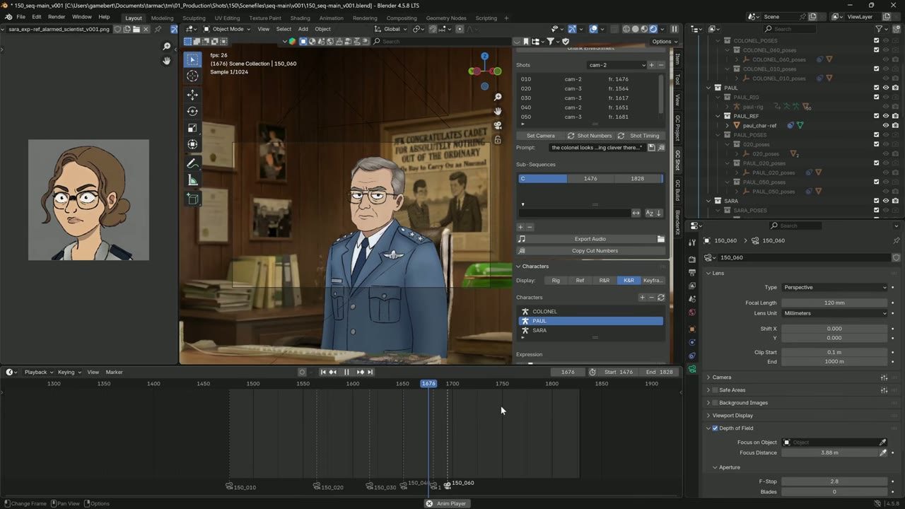Open the Export Audio folder icon
The height and width of the screenshot is (509, 905).
point(661,239)
